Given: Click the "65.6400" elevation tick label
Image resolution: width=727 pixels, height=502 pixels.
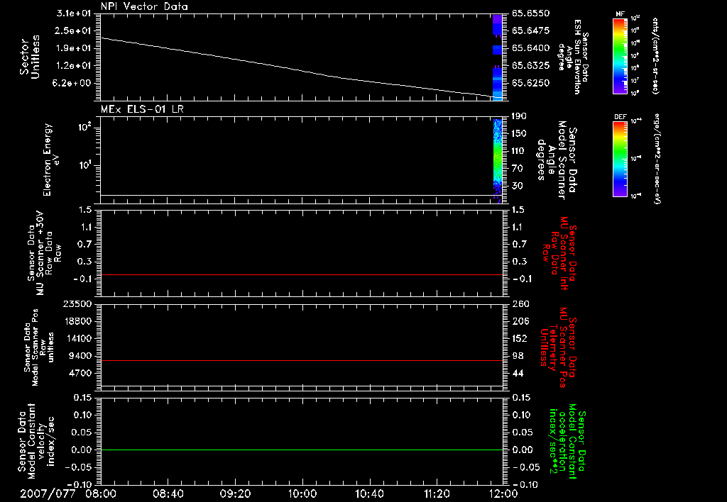Looking at the screenshot, I should pos(531,48).
